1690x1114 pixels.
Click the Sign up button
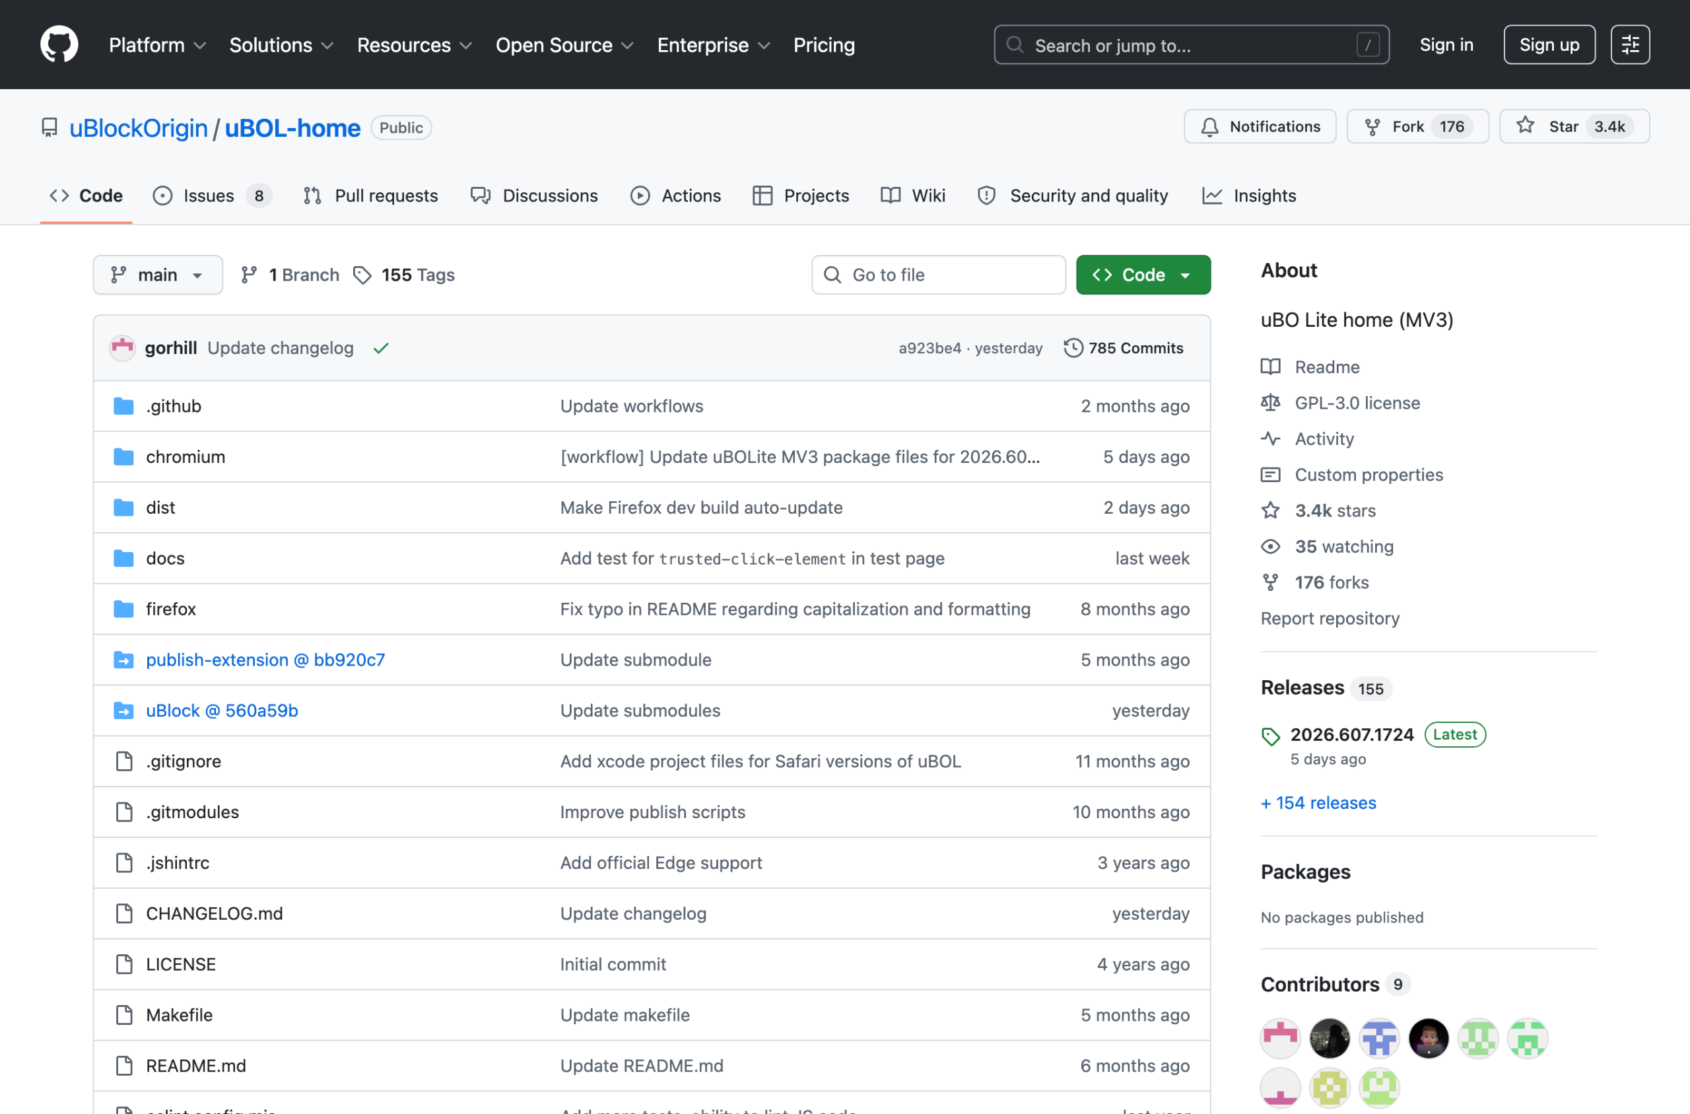(x=1549, y=45)
